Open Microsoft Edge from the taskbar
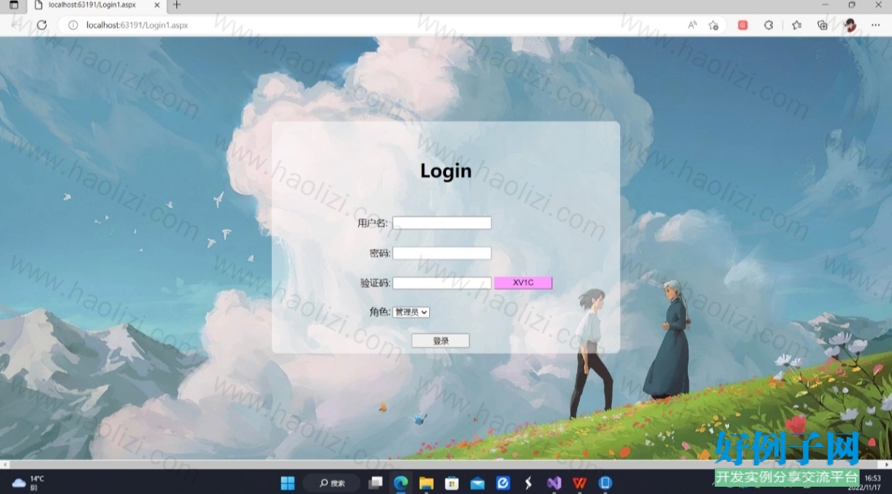The image size is (892, 494). click(x=401, y=483)
